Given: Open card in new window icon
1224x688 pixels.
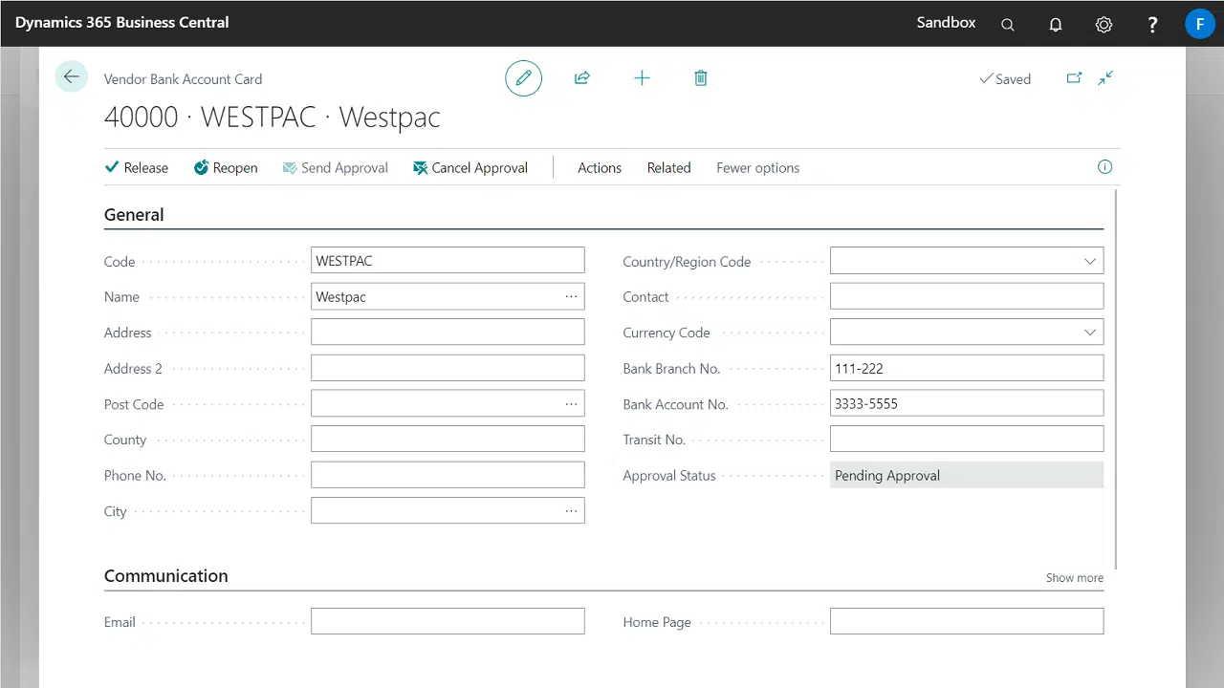Looking at the screenshot, I should tap(1074, 78).
